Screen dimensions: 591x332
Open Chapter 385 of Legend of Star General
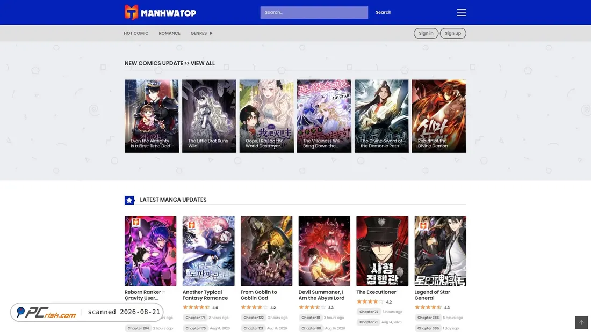428,328
